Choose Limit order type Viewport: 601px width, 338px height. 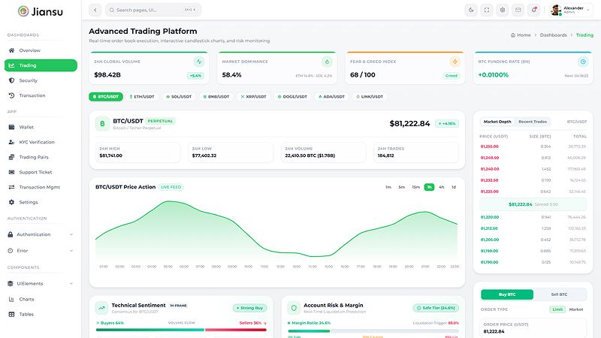(557, 309)
